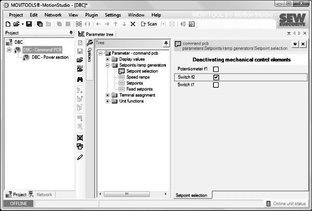
Task: Open the Settings menu
Action: click(113, 15)
